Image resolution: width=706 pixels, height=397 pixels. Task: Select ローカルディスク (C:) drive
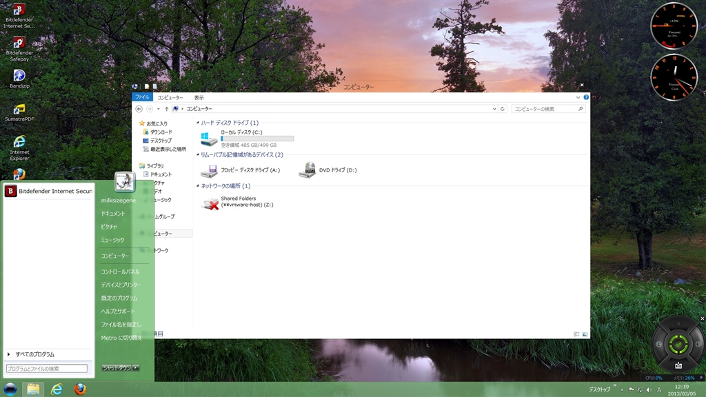[x=247, y=139]
